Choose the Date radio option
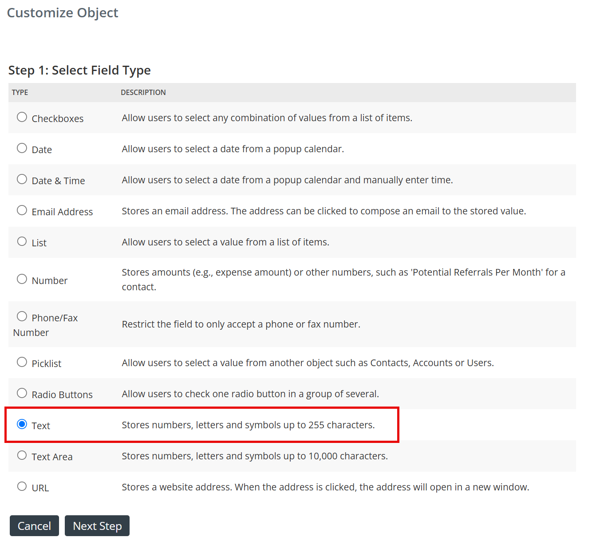The image size is (592, 545). click(22, 148)
